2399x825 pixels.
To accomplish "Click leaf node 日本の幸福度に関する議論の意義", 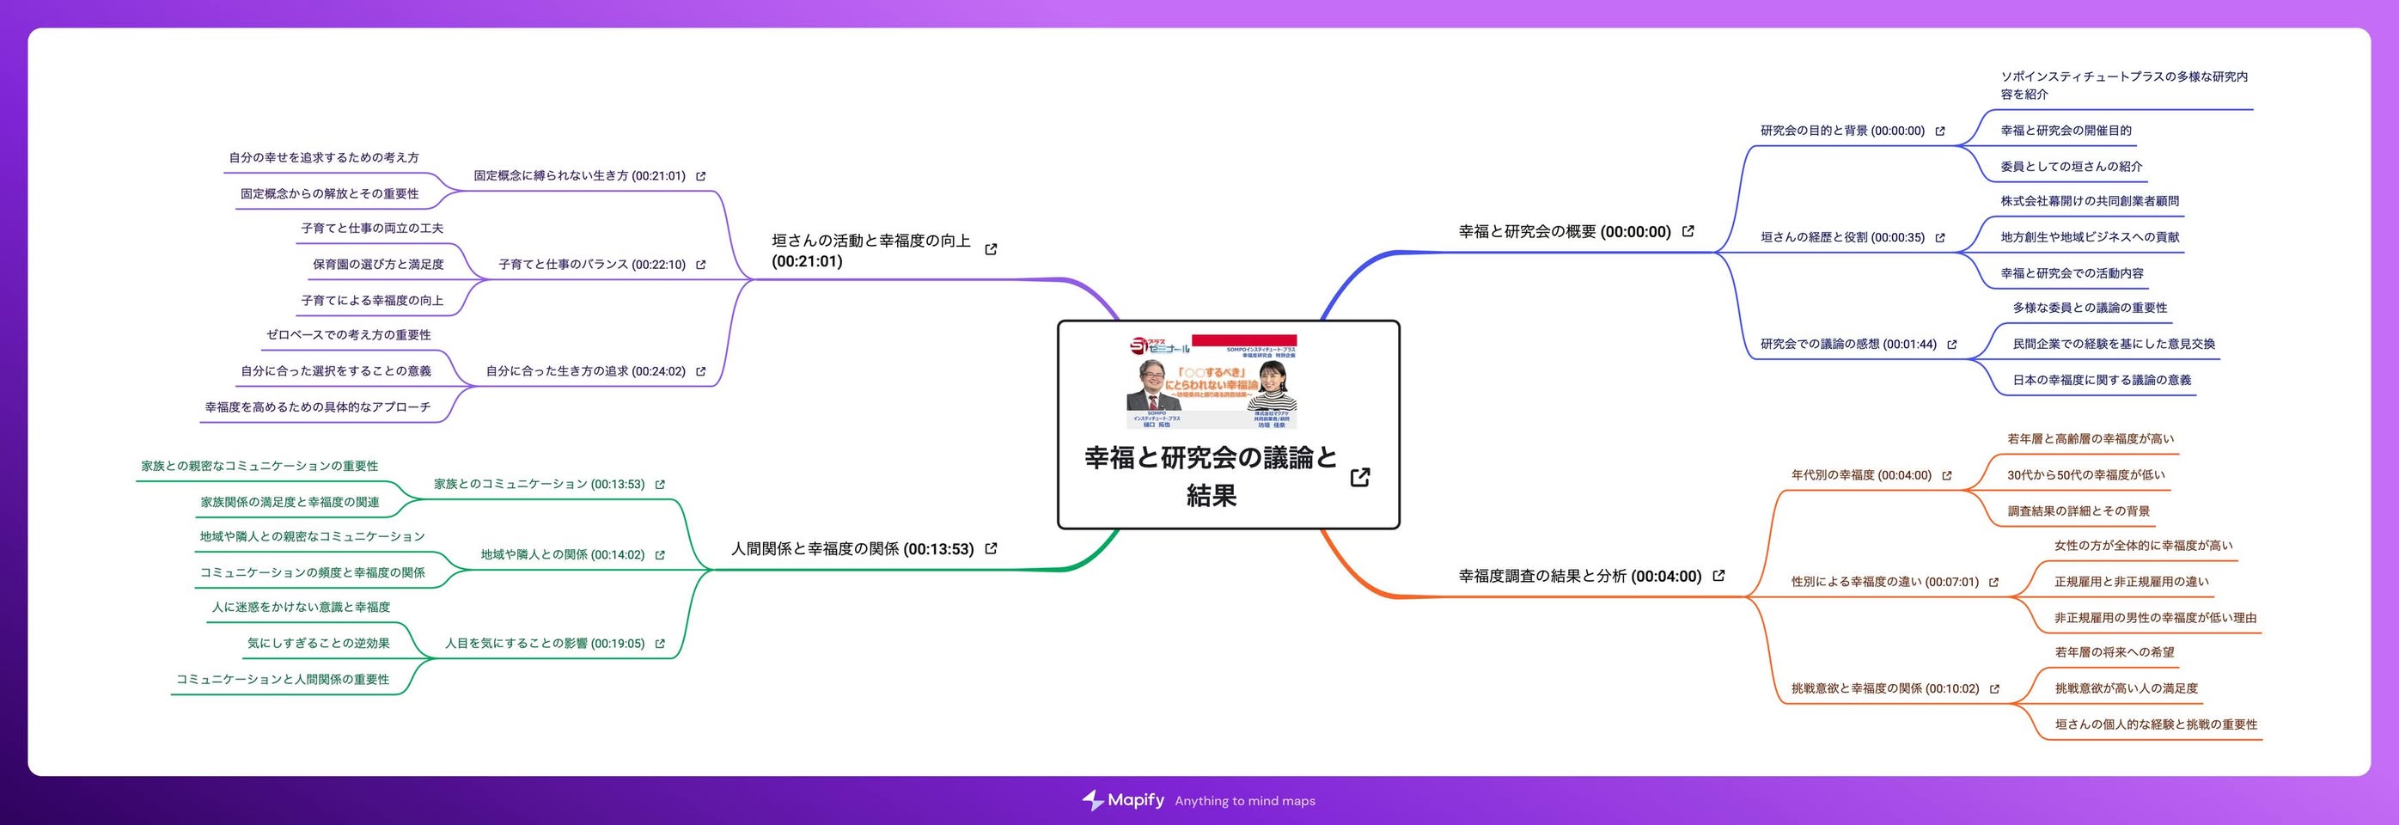I will (2102, 380).
